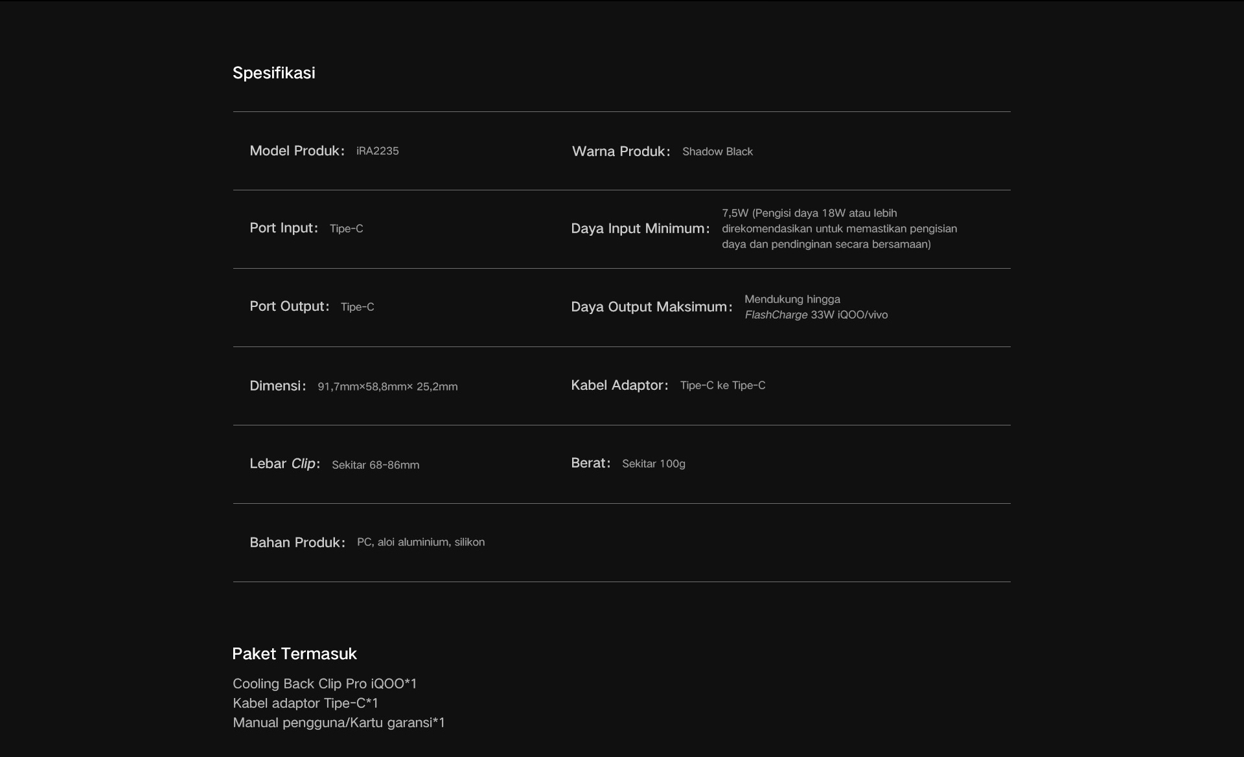Click the Port Input label
1244x757 pixels.
point(283,228)
